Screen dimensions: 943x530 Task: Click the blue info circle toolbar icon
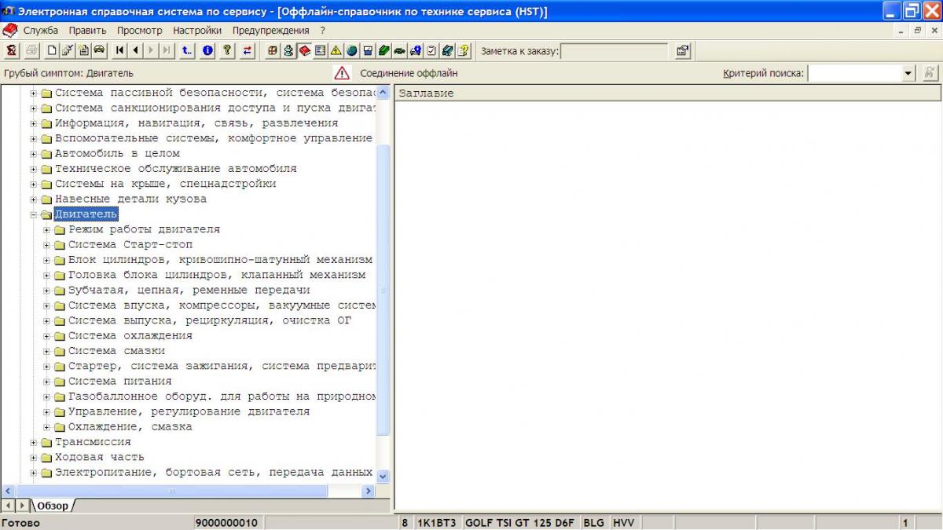coord(208,50)
